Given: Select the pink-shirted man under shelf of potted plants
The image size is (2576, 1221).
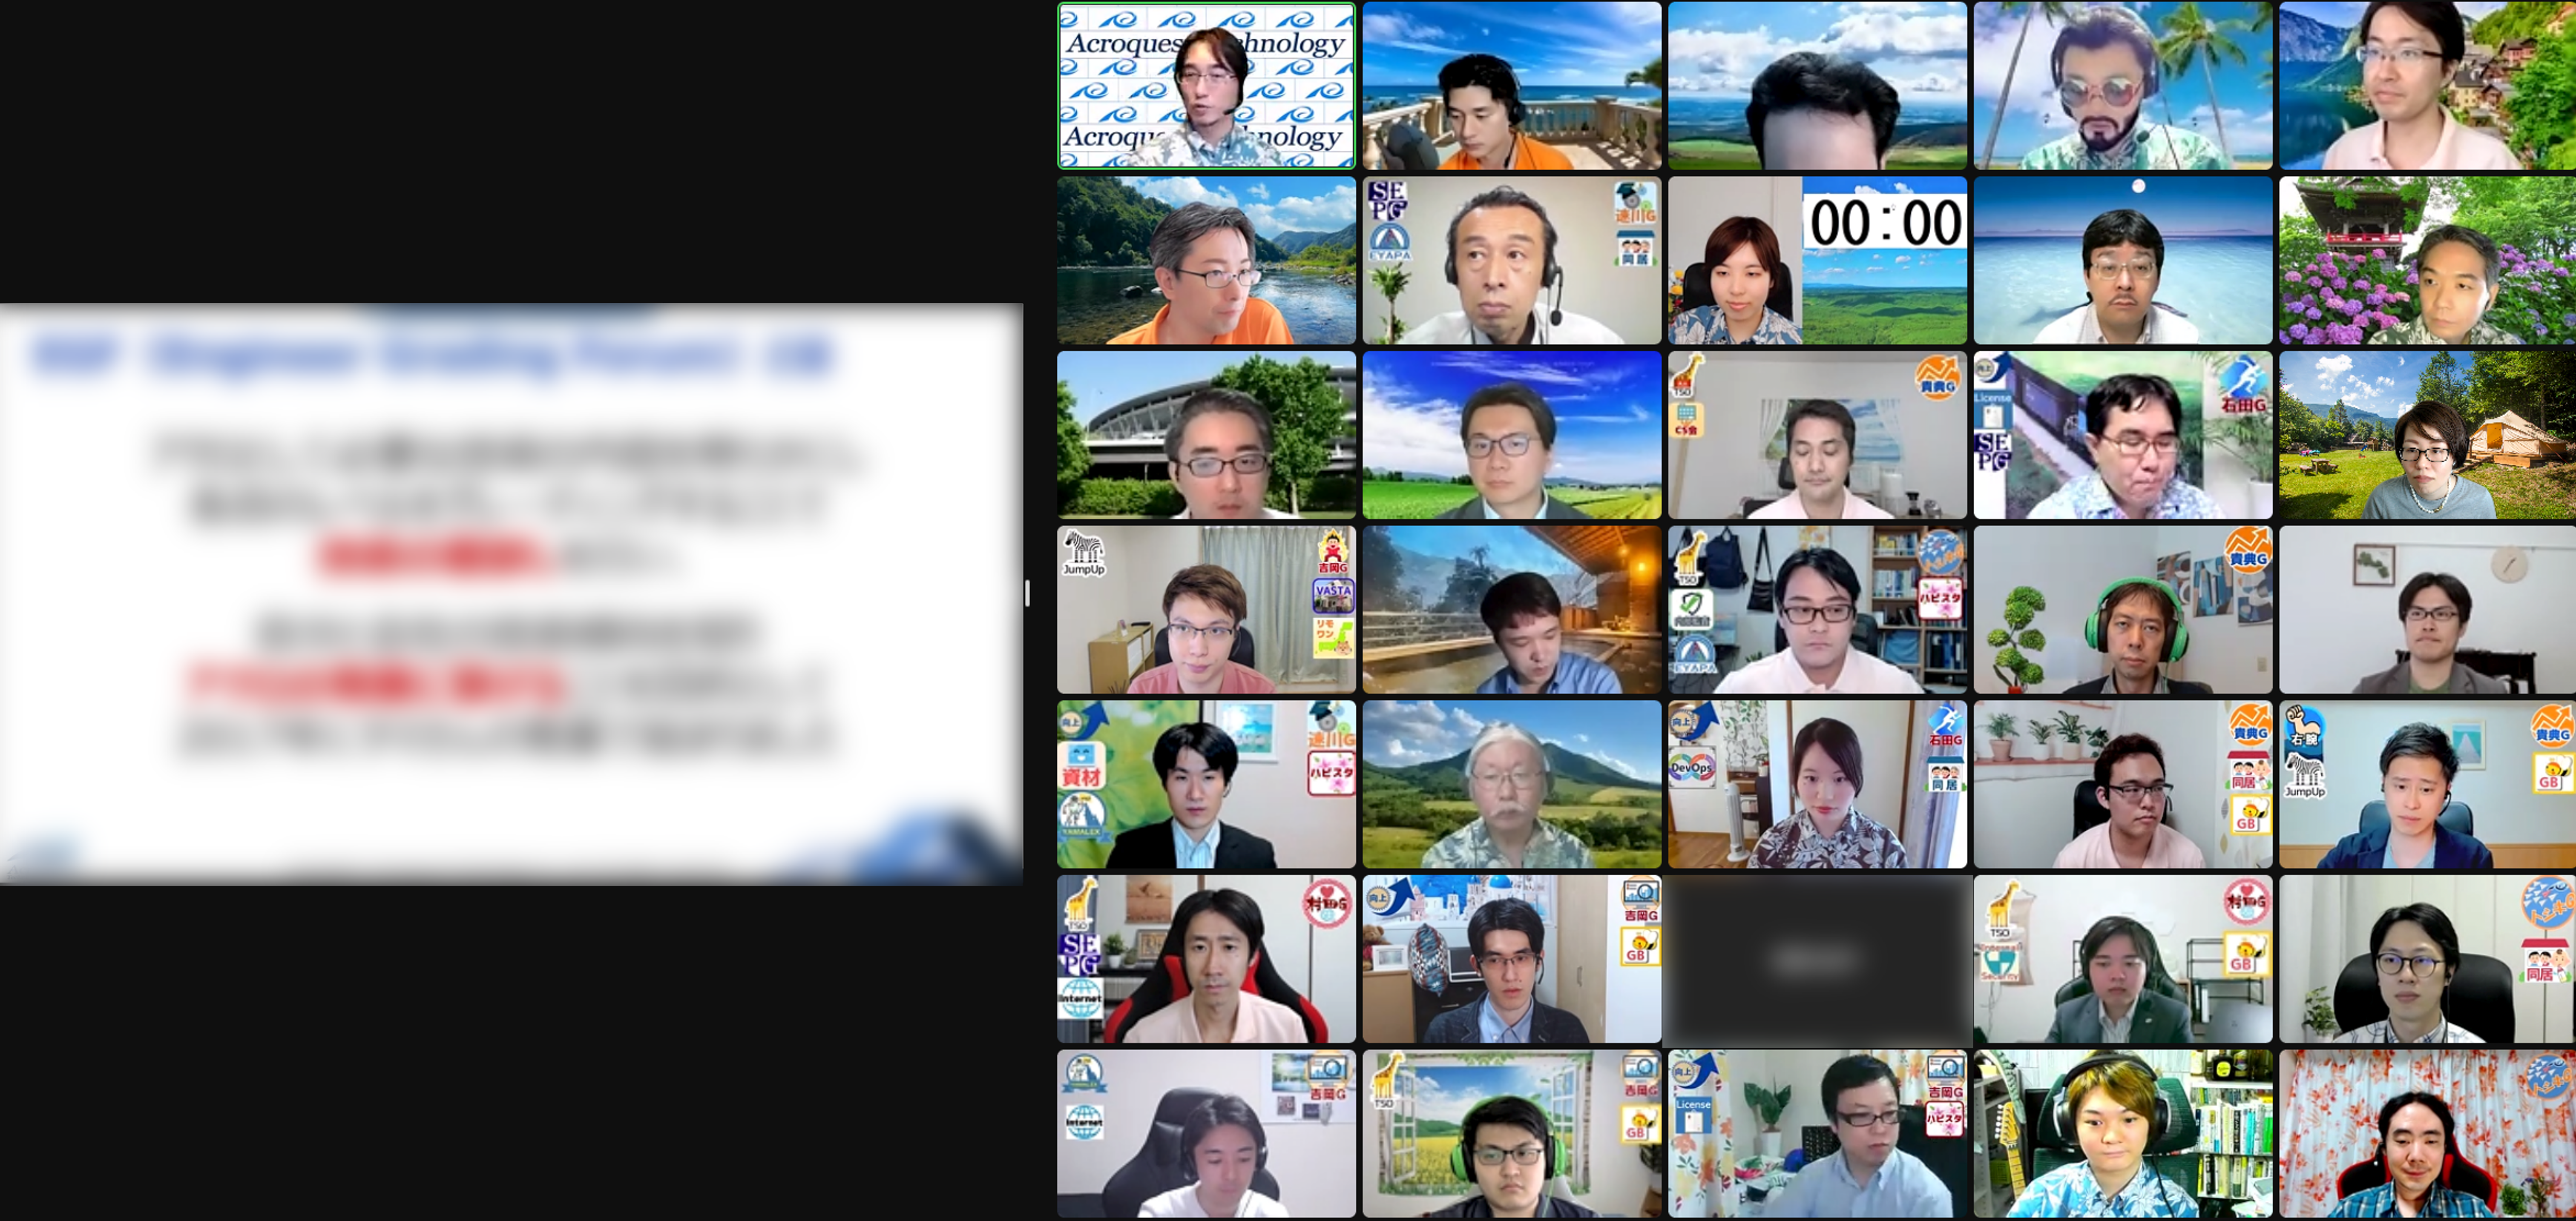Looking at the screenshot, I should click(x=2122, y=784).
